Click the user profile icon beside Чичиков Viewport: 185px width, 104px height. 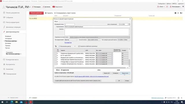[x=4, y=7]
